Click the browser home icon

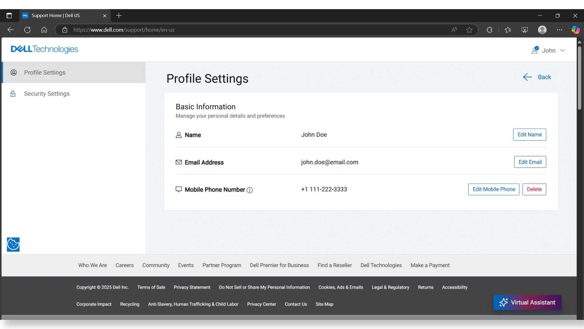click(44, 30)
